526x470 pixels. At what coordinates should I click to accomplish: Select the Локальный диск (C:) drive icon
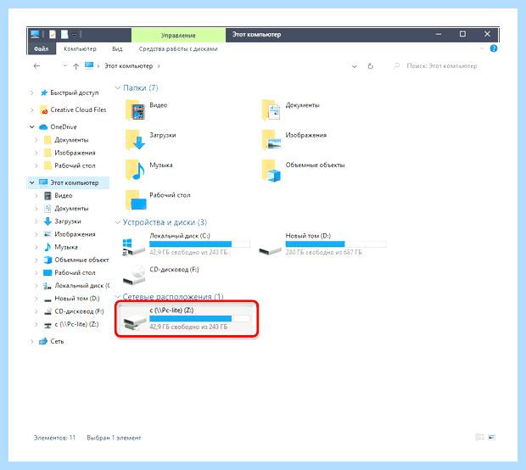click(133, 247)
